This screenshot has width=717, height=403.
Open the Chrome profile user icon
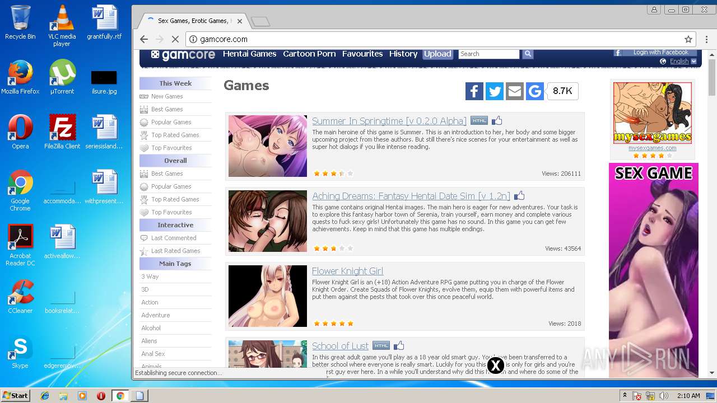[654, 10]
